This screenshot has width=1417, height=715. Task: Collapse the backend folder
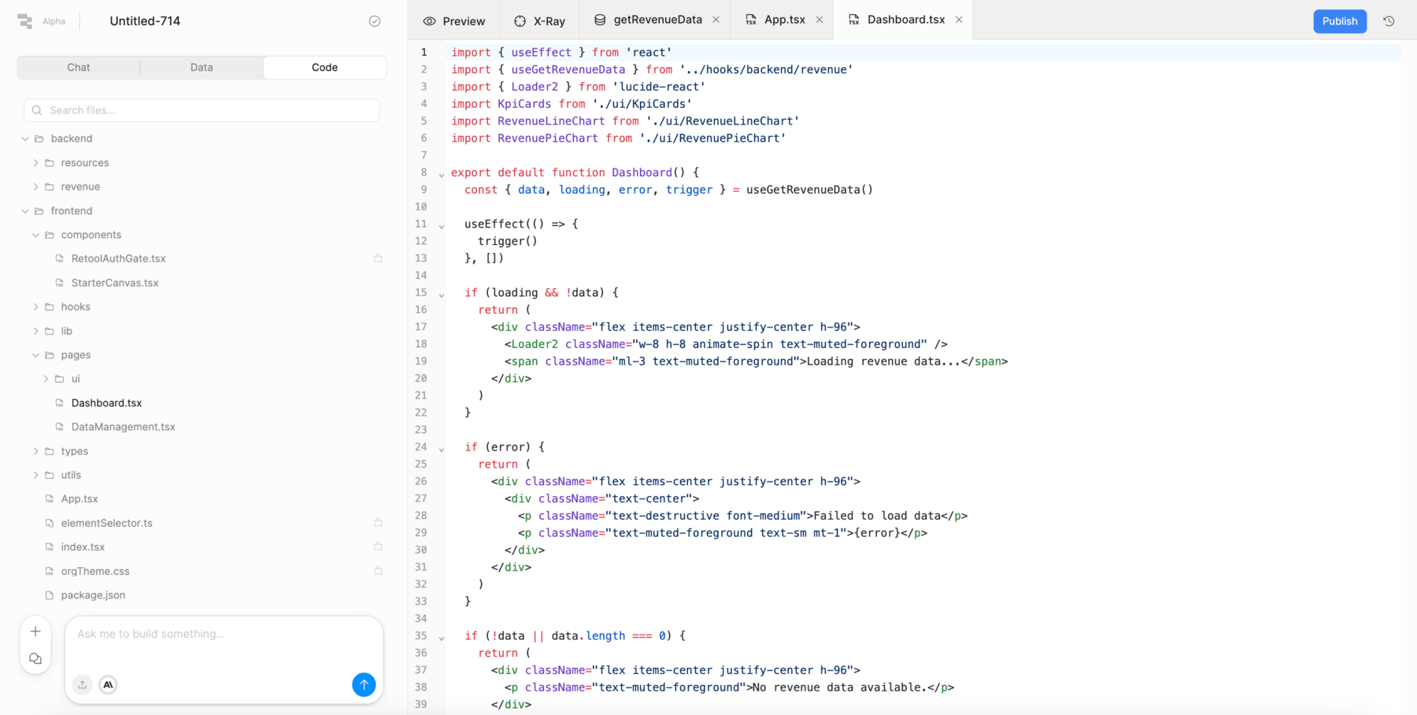coord(25,139)
